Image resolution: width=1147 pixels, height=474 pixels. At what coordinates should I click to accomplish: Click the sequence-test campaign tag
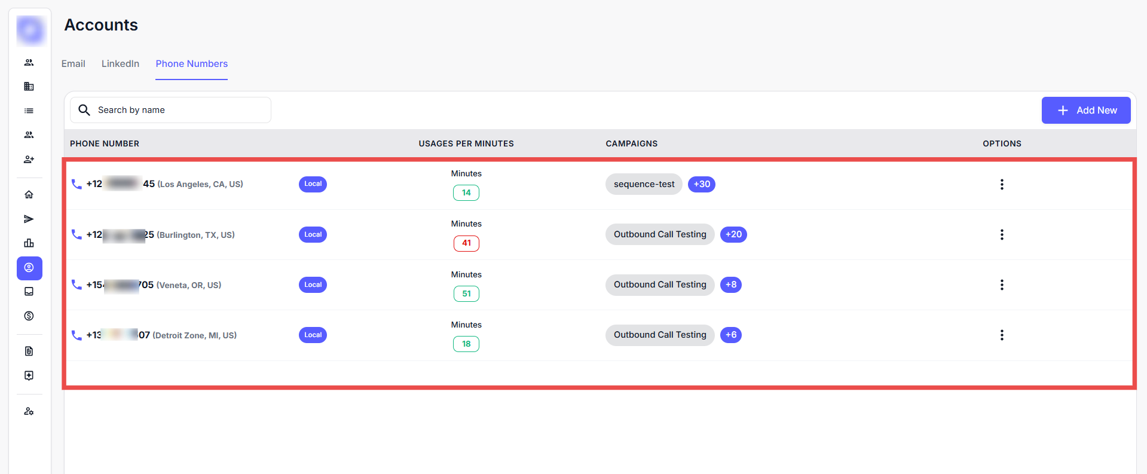coord(644,184)
